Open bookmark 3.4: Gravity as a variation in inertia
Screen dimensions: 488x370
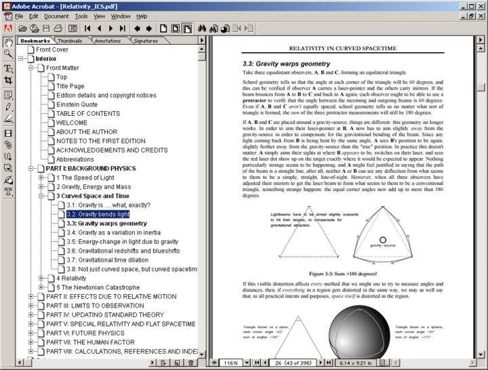[114, 232]
